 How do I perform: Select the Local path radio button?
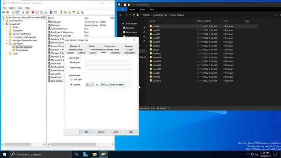(x=71, y=79)
